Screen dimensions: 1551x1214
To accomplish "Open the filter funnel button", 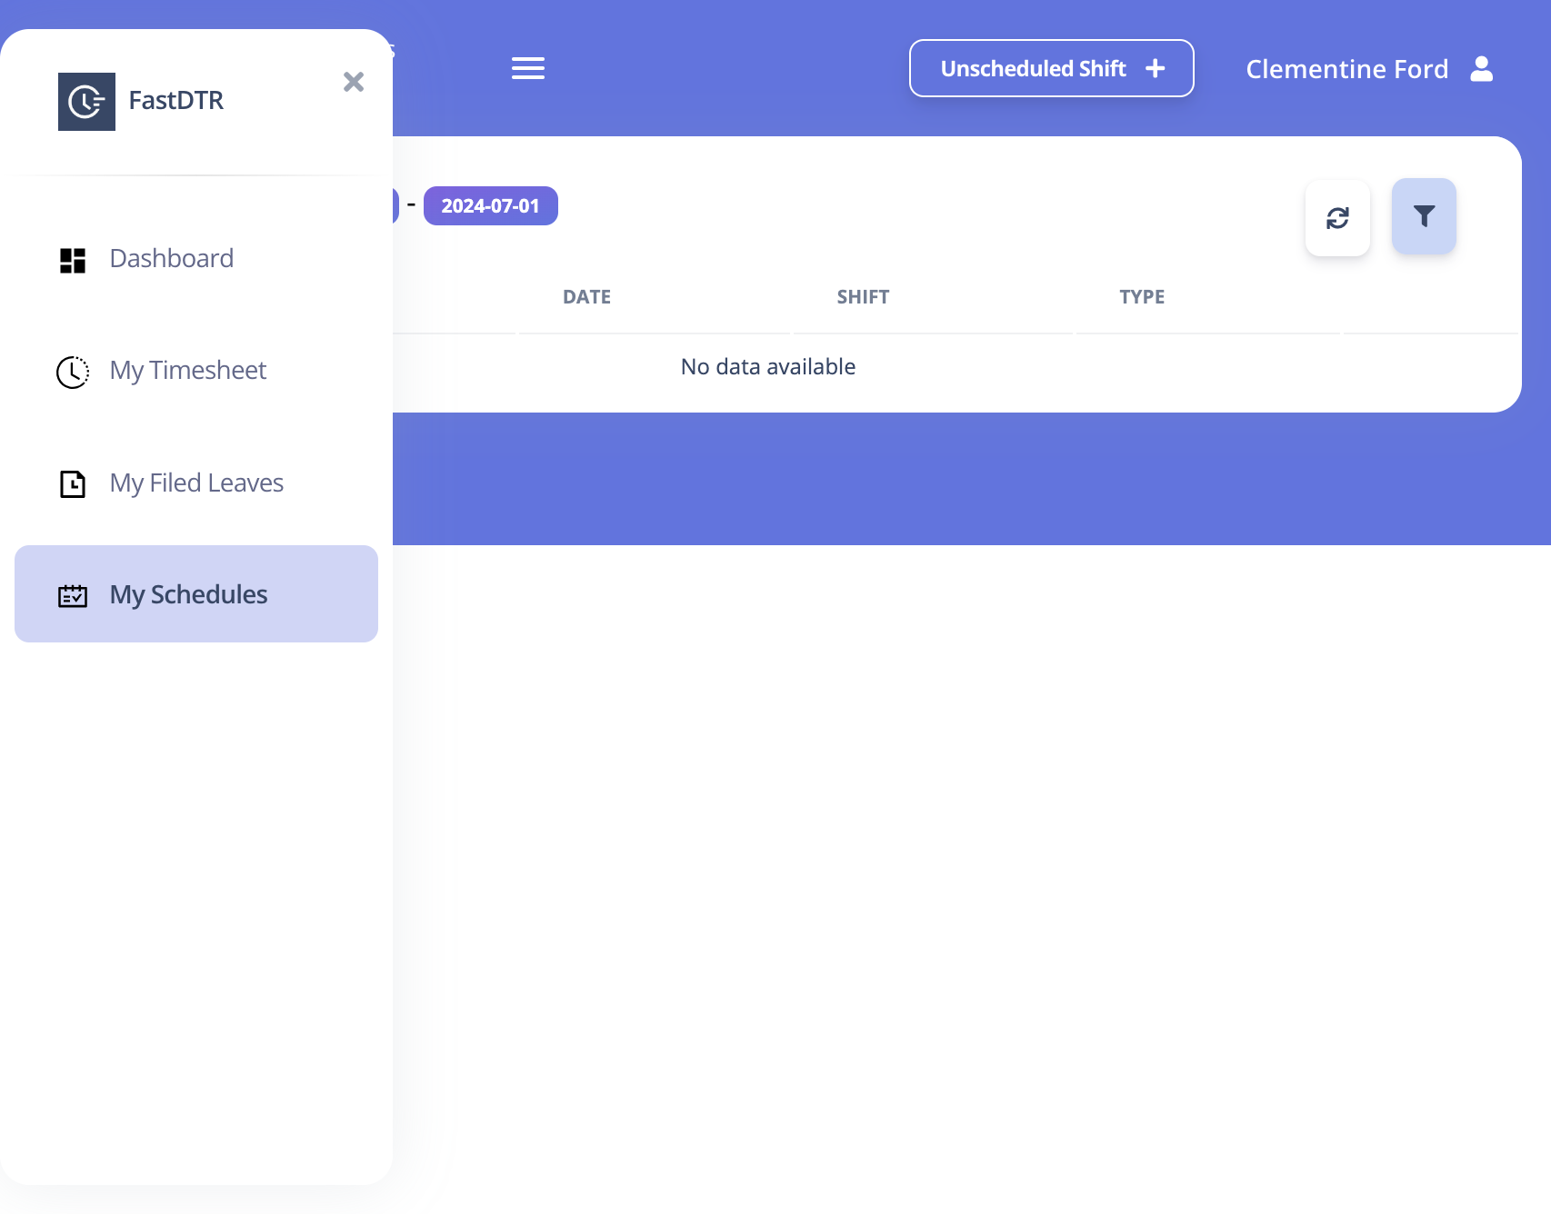I will 1424,216.
